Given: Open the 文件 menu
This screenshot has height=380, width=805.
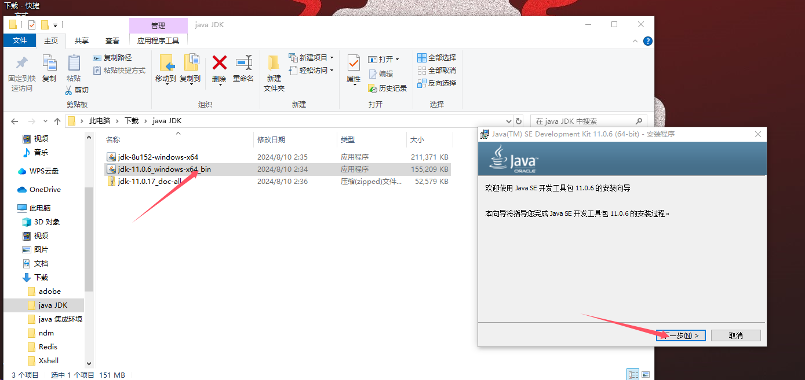Looking at the screenshot, I should [19, 40].
